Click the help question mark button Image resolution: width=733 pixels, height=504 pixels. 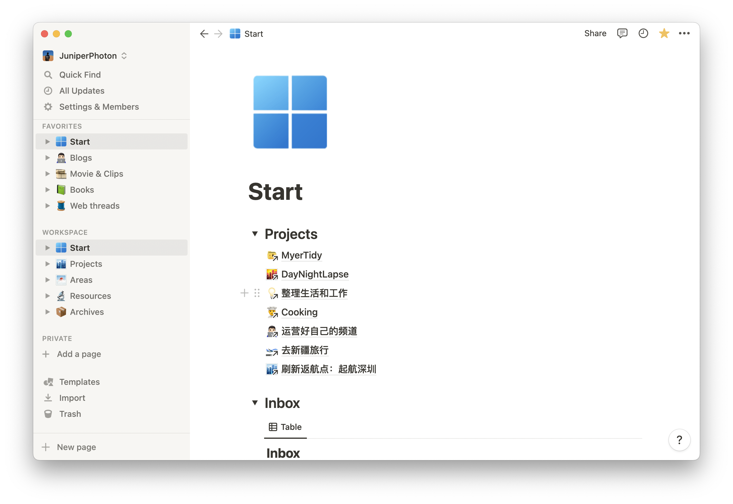point(679,440)
